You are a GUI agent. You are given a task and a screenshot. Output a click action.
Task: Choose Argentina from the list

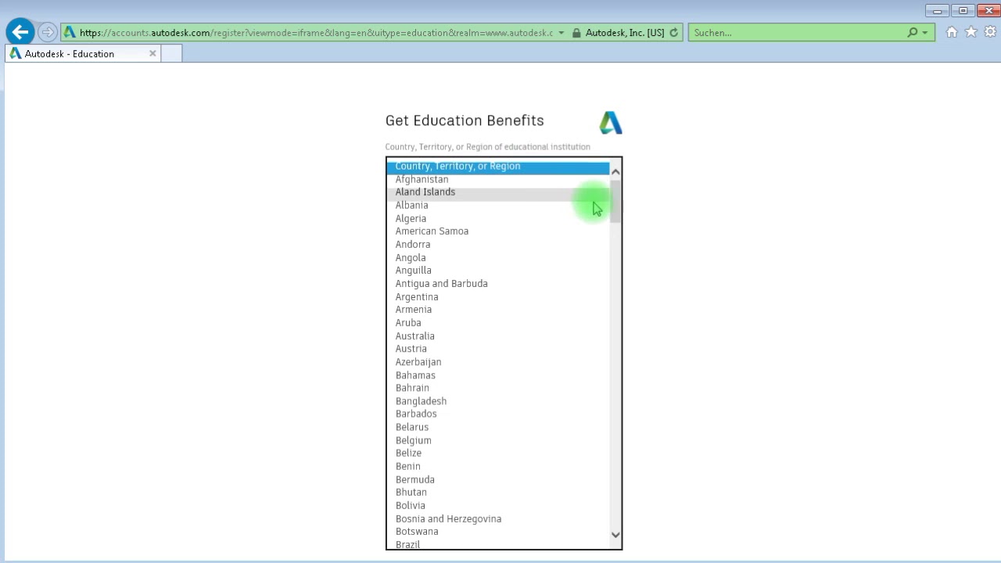click(x=497, y=296)
